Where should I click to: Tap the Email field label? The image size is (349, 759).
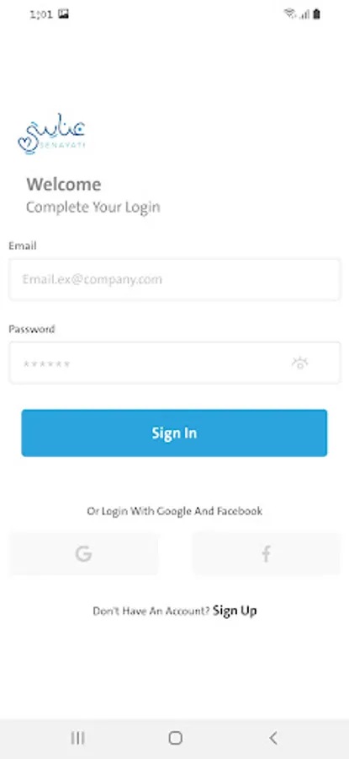[22, 246]
